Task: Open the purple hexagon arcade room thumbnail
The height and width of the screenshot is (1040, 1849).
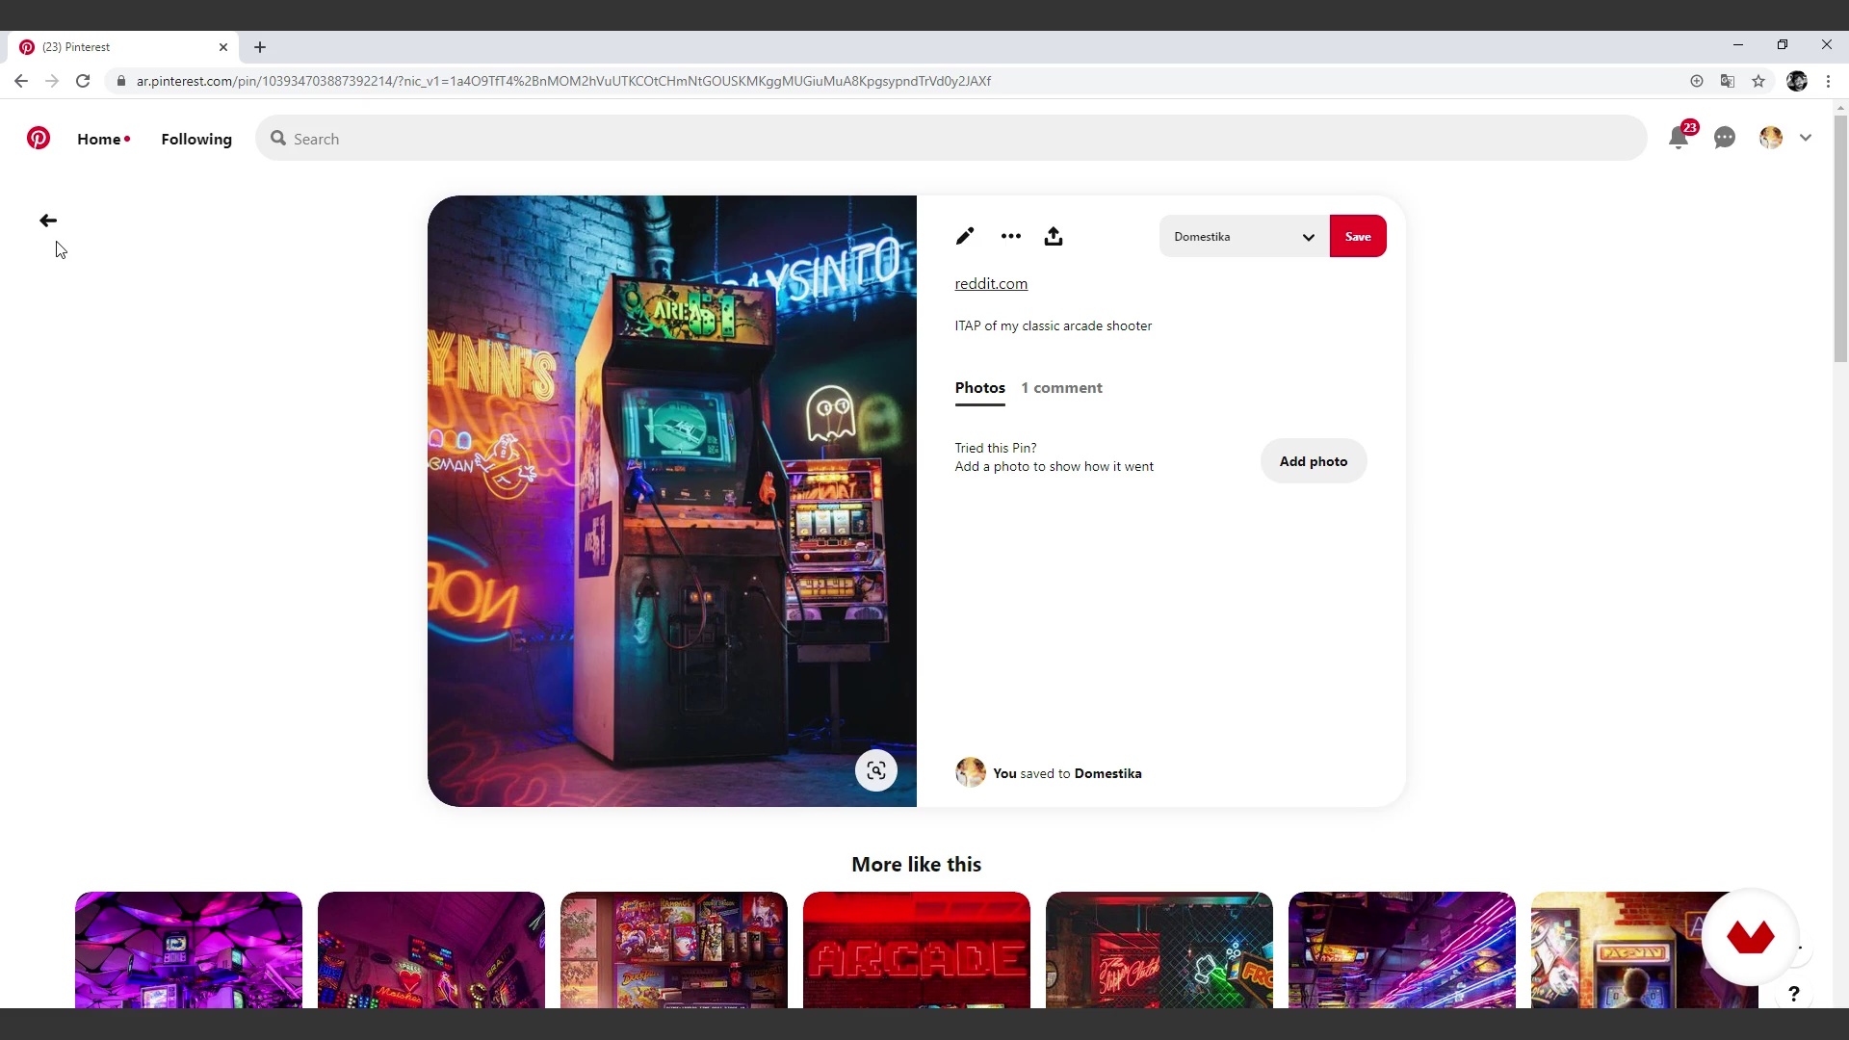Action: [x=189, y=950]
